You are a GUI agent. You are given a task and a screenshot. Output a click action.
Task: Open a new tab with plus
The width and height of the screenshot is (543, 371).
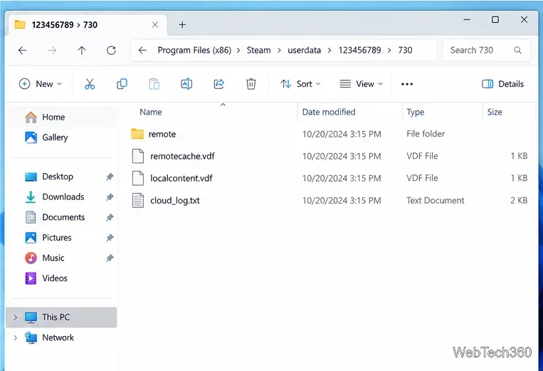pos(182,25)
